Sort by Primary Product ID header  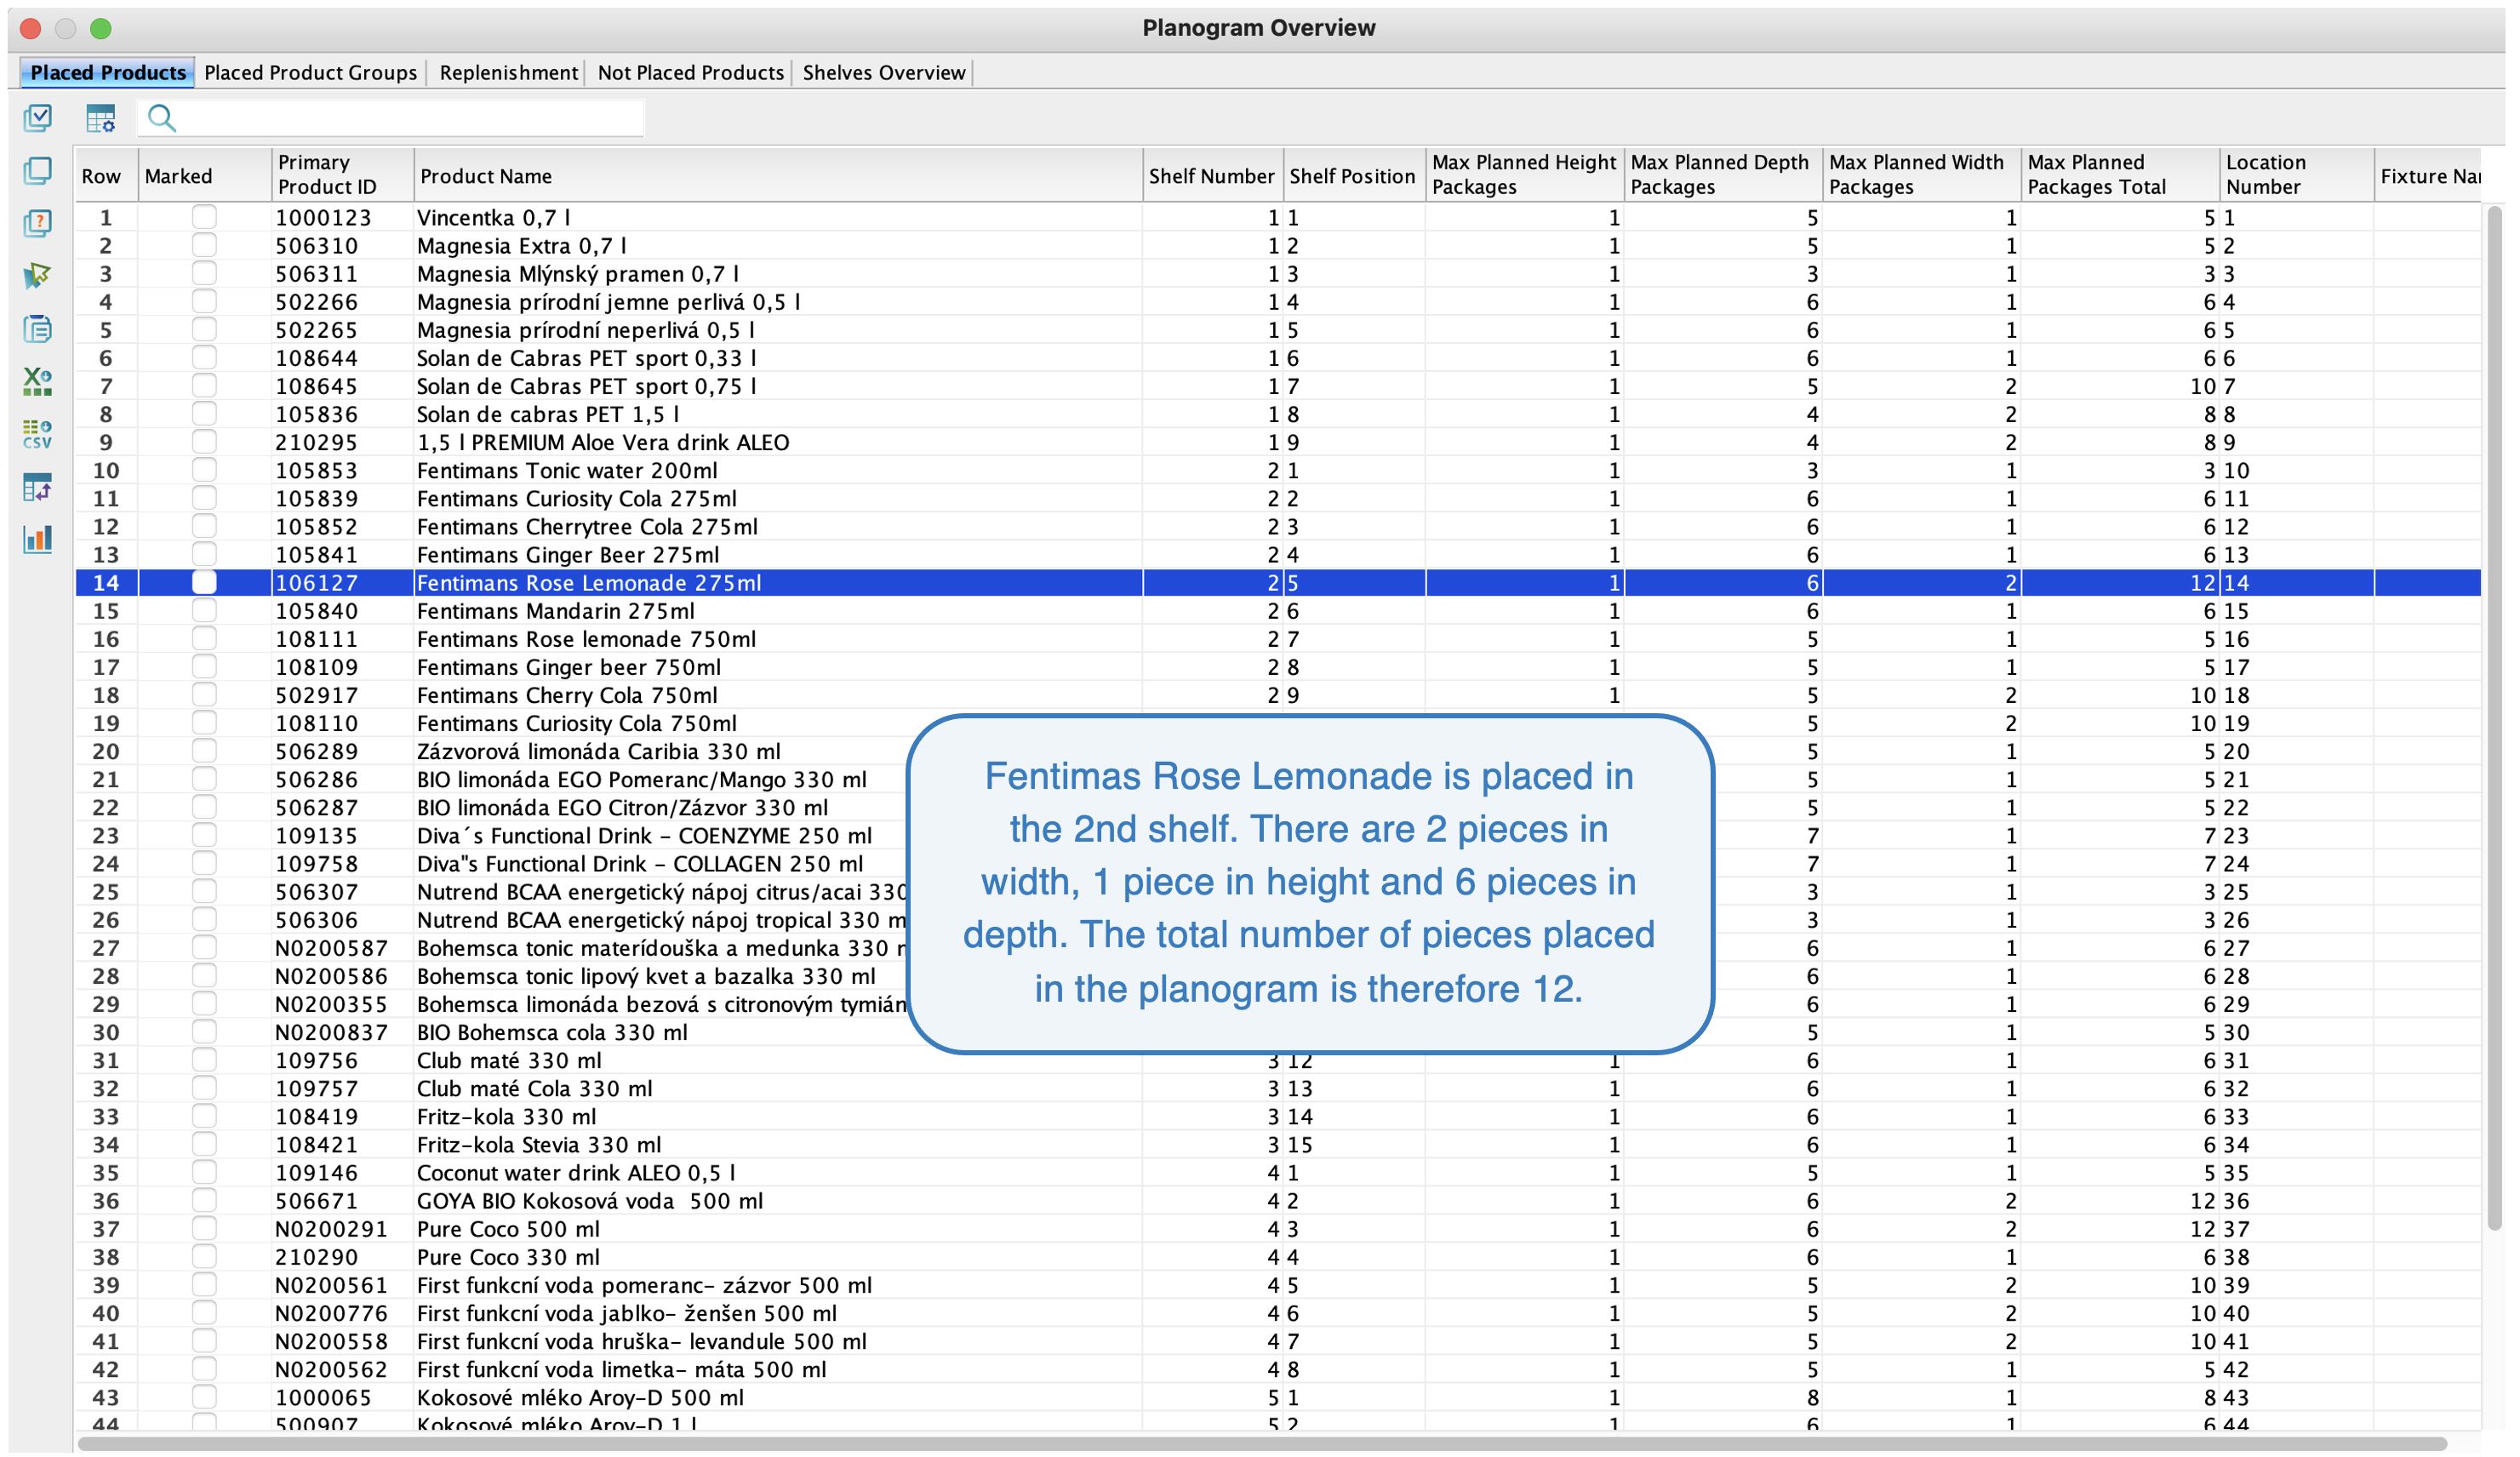[342, 175]
